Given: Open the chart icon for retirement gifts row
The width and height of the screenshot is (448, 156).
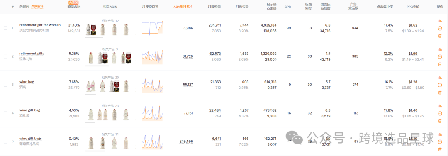Looking at the screenshot, I should [440, 49].
